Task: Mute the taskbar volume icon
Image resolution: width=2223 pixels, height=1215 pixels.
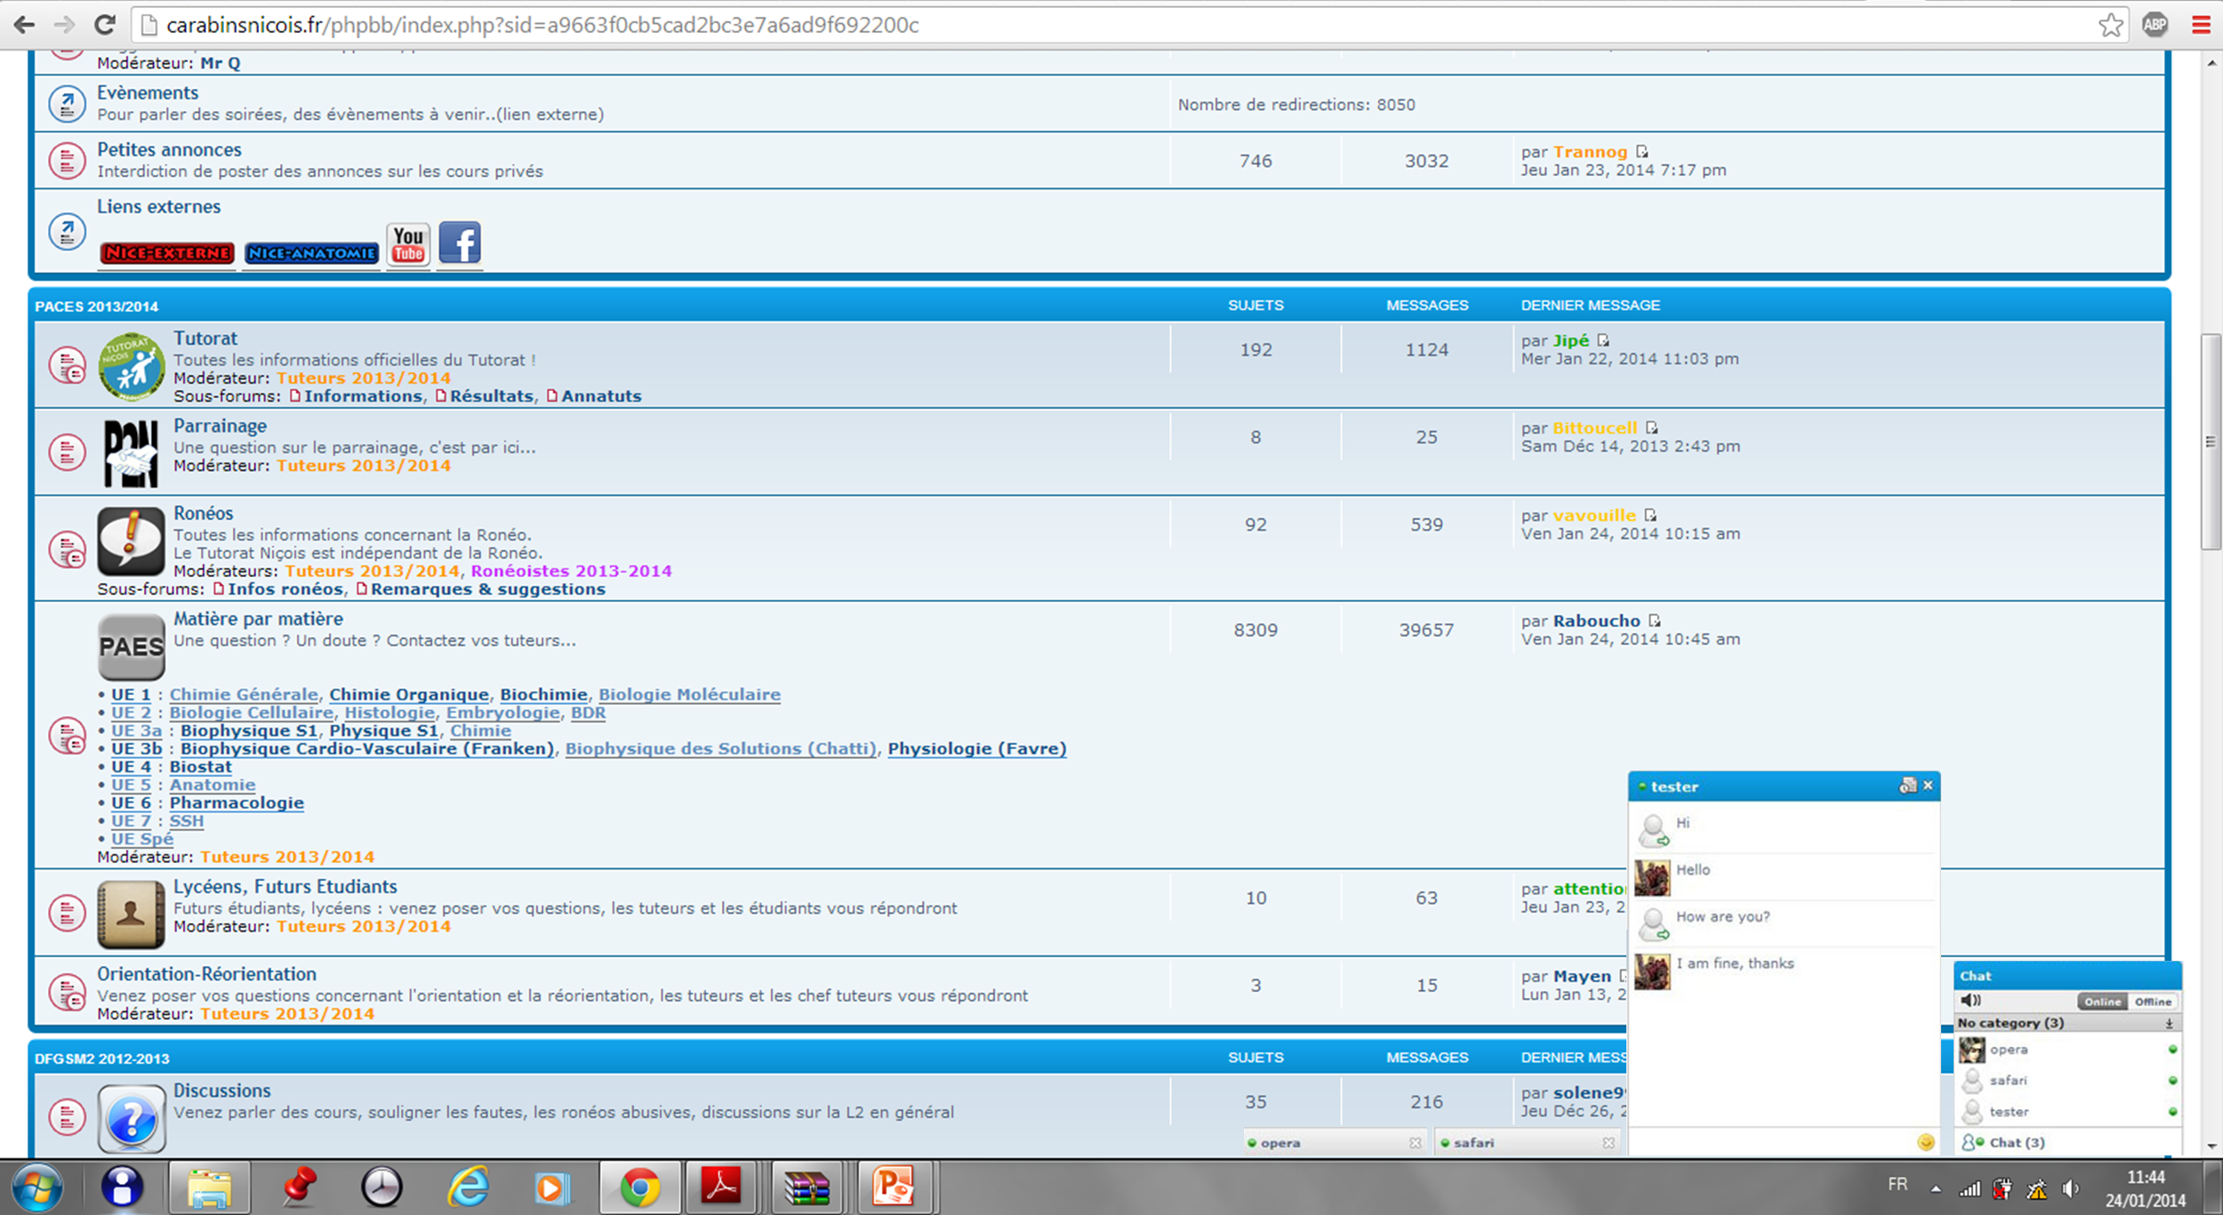Action: pyautogui.click(x=2070, y=1188)
